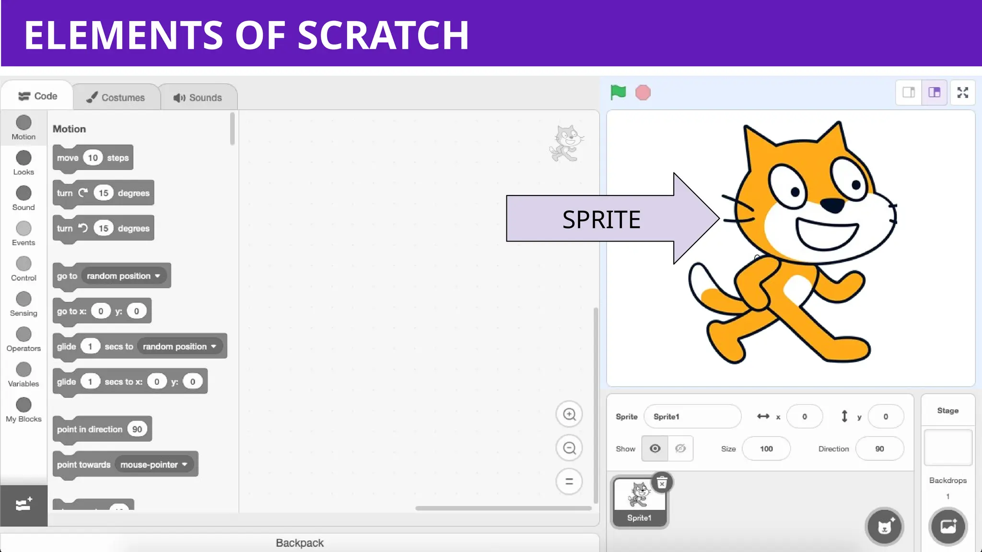Image resolution: width=982 pixels, height=552 pixels.
Task: Click the go to x y block
Action: 102,312
